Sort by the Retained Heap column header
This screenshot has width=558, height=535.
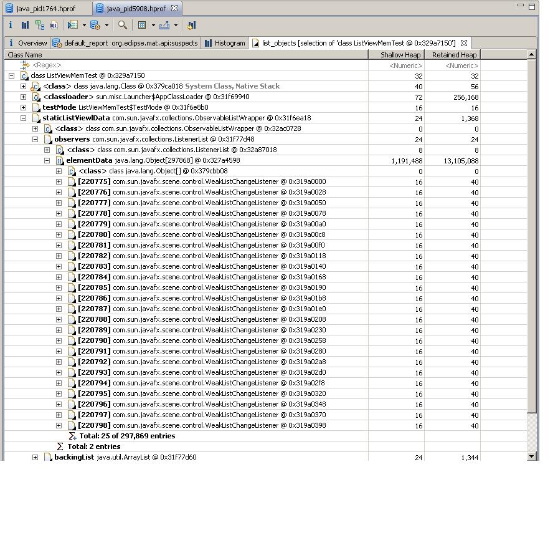coord(453,55)
